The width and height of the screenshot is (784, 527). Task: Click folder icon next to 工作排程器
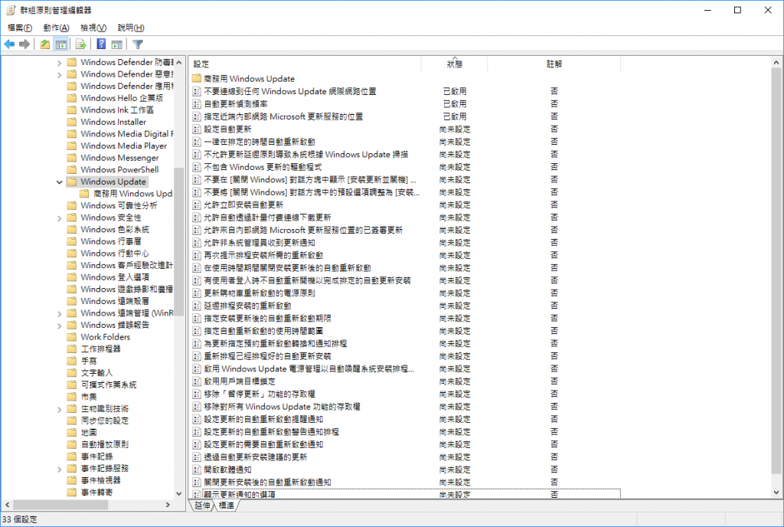[x=72, y=349]
